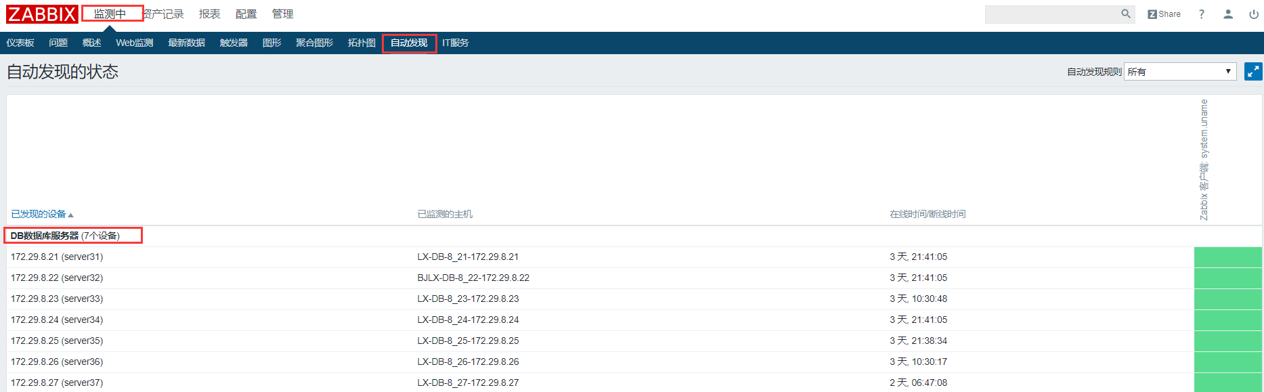Open the 报表 menu
The image size is (1264, 392).
[x=209, y=14]
